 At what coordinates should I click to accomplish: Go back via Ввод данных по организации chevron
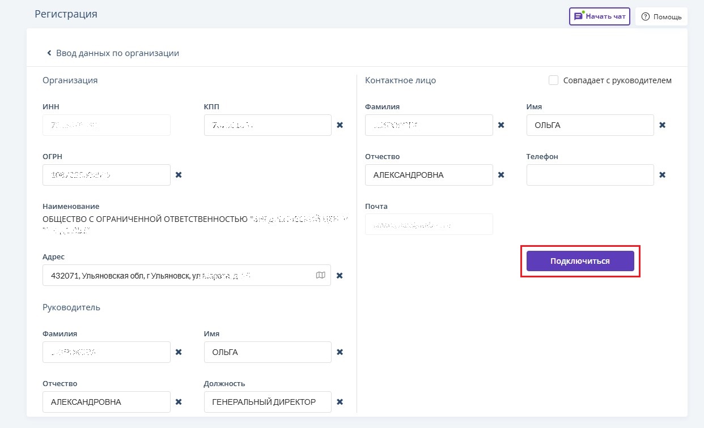click(x=49, y=53)
